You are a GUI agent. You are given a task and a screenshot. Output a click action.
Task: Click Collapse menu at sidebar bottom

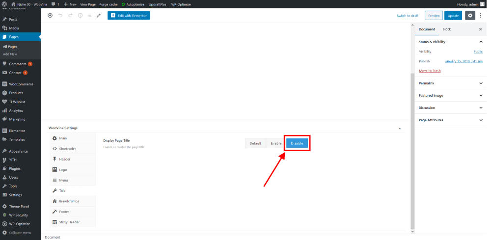[20, 233]
